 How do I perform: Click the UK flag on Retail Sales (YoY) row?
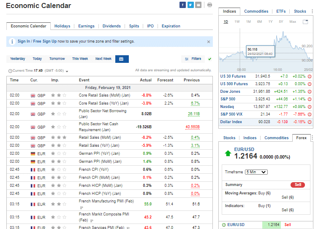[33, 145]
